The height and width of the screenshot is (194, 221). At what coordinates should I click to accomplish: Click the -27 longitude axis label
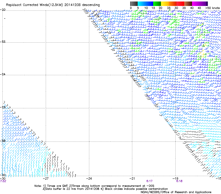coord(46,178)
